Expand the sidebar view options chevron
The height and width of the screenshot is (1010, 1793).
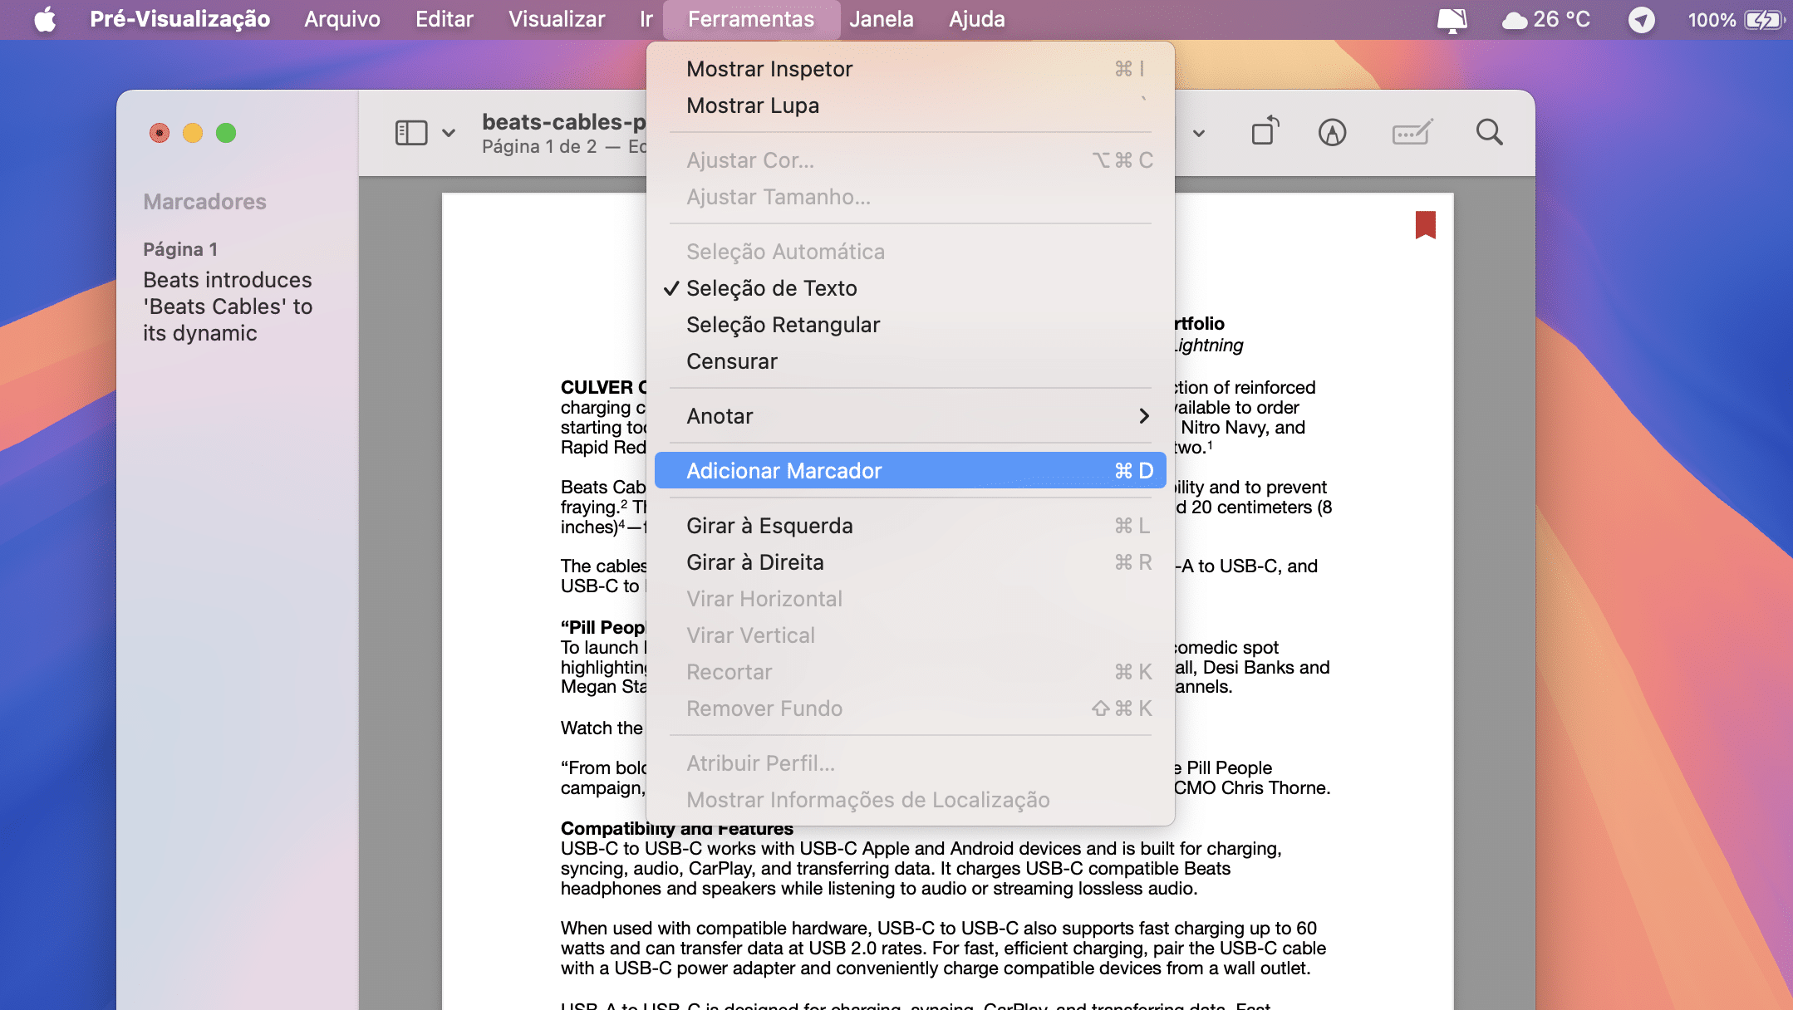pos(449,133)
